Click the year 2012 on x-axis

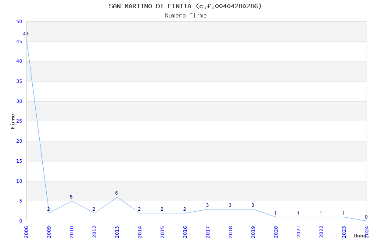(94, 232)
